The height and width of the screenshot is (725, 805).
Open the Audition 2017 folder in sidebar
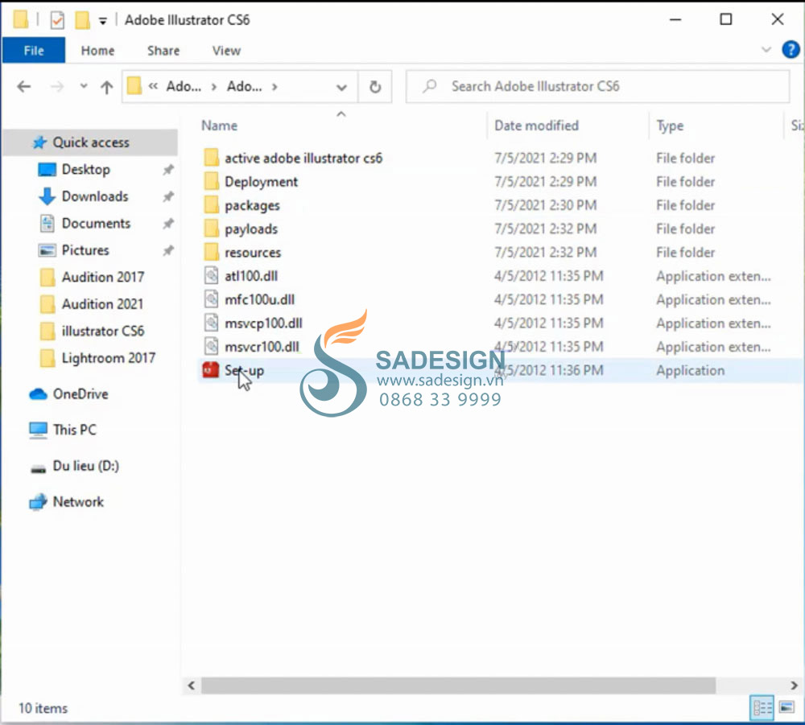(103, 277)
